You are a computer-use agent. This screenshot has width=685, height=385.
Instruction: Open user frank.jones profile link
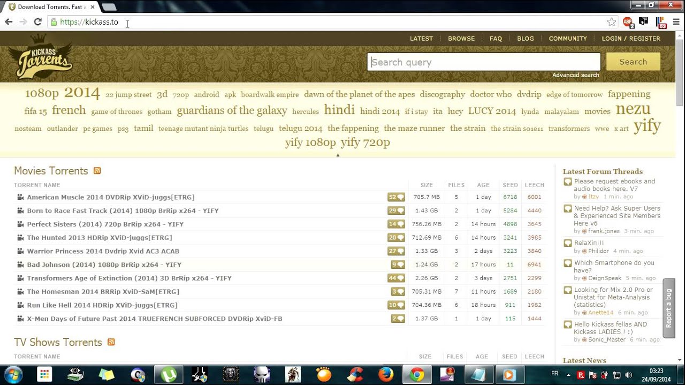click(x=604, y=232)
